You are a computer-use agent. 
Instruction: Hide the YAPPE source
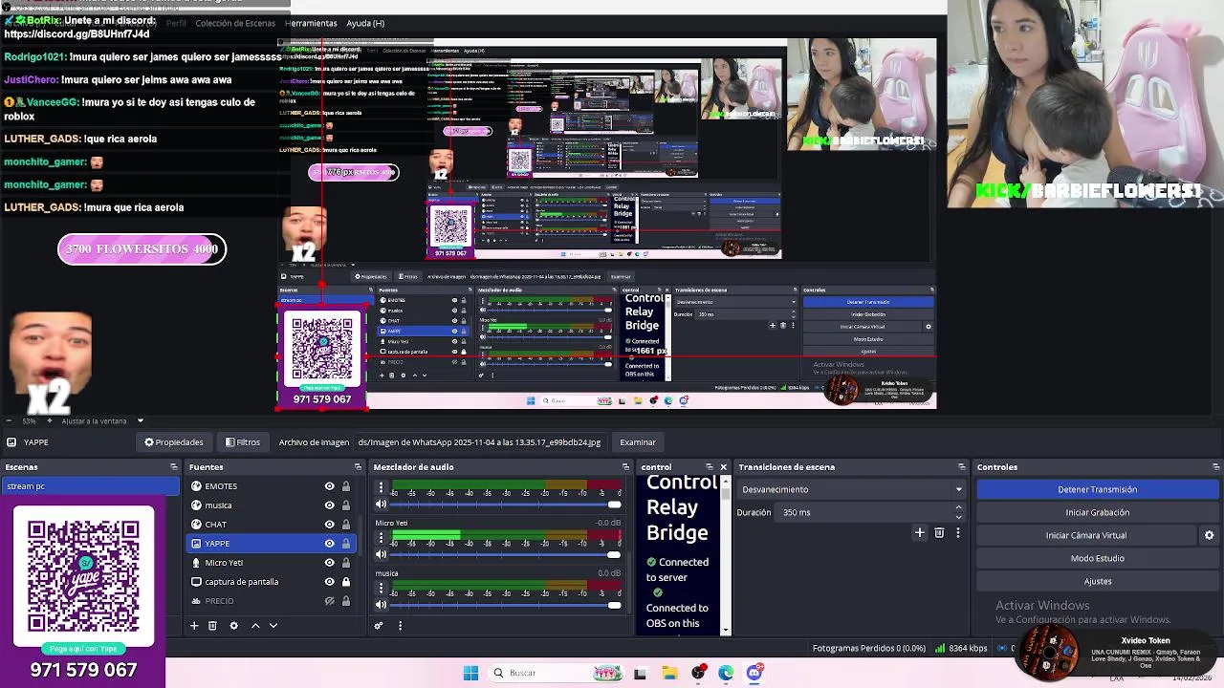(330, 544)
